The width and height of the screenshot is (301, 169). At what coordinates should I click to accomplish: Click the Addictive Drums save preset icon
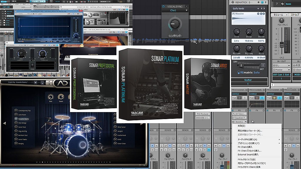[x=42, y=83]
